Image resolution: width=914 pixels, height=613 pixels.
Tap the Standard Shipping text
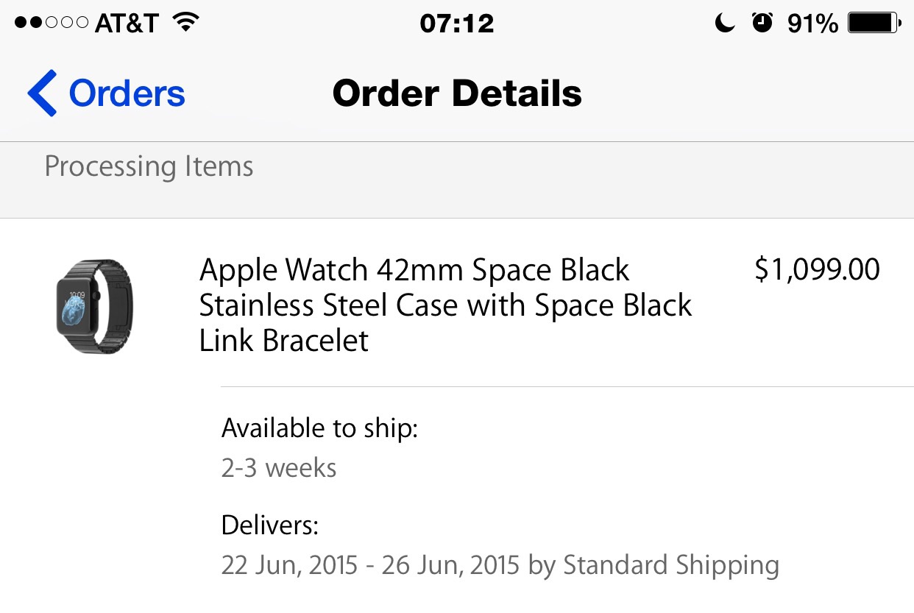click(670, 565)
